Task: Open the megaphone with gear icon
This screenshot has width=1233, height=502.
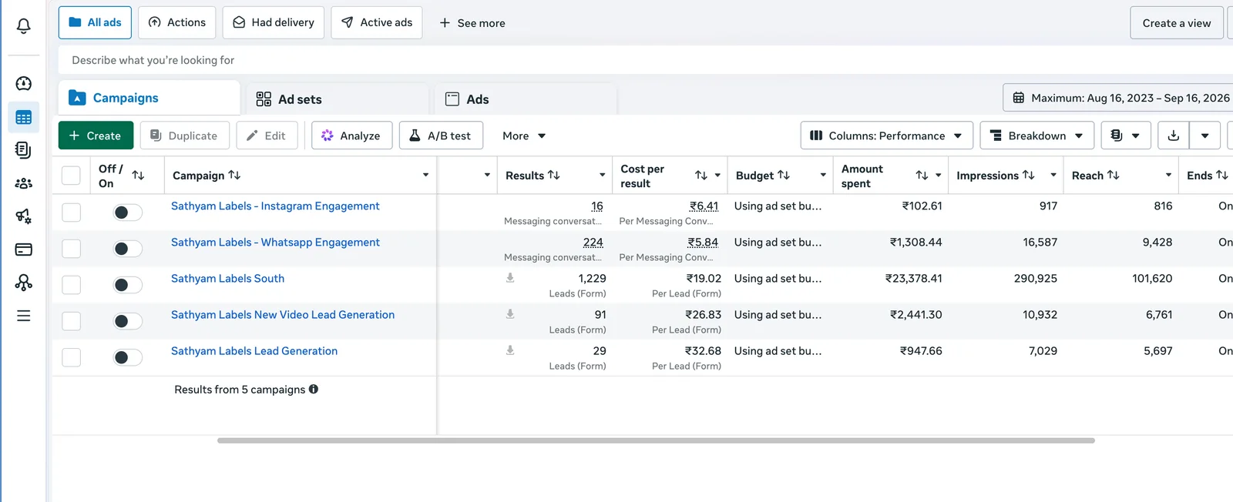Action: [24, 216]
